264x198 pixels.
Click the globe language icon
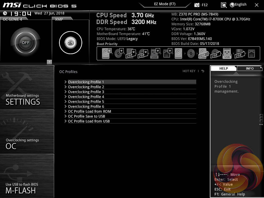coord(232,5)
